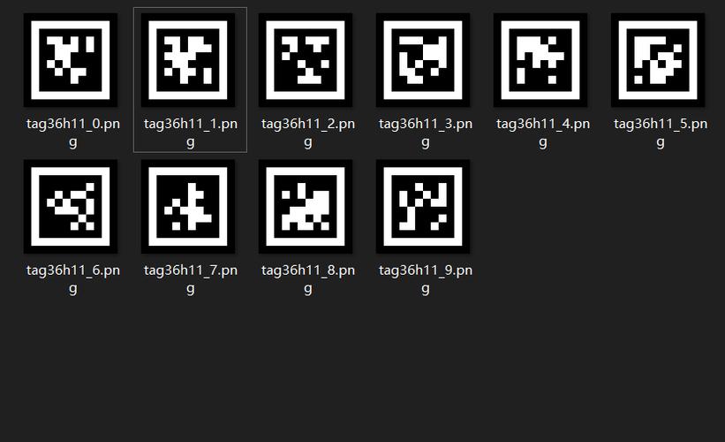Pick the tag36h11_5.png thumbnail image
The height and width of the screenshot is (442, 725).
coord(658,60)
